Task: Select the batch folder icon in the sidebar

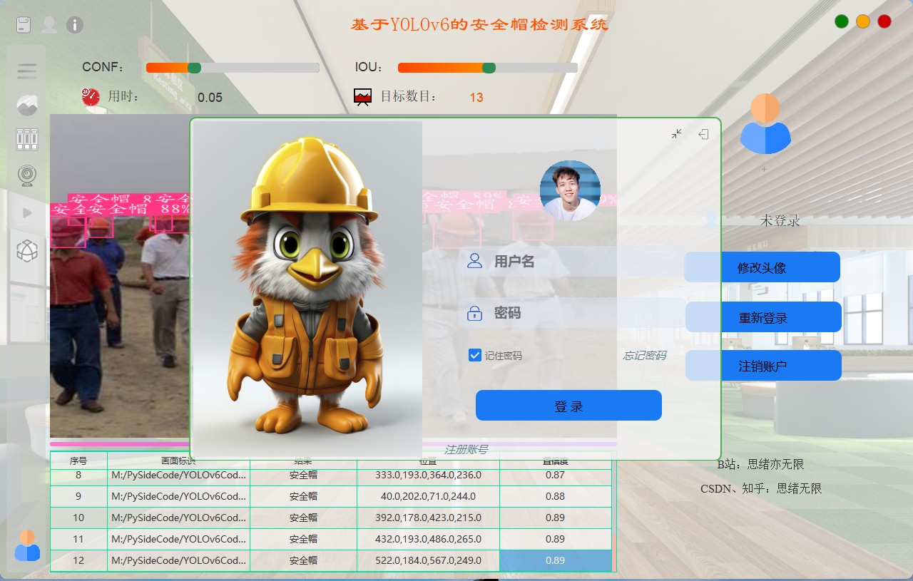Action: [27, 140]
